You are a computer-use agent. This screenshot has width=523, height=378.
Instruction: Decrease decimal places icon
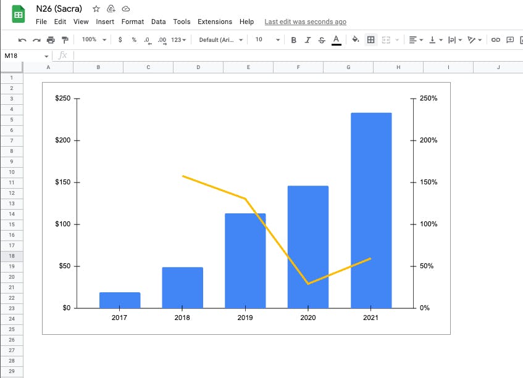tap(148, 40)
